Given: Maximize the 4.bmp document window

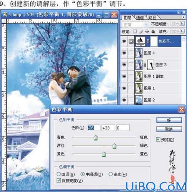Looking at the screenshot, I should 106,15.
